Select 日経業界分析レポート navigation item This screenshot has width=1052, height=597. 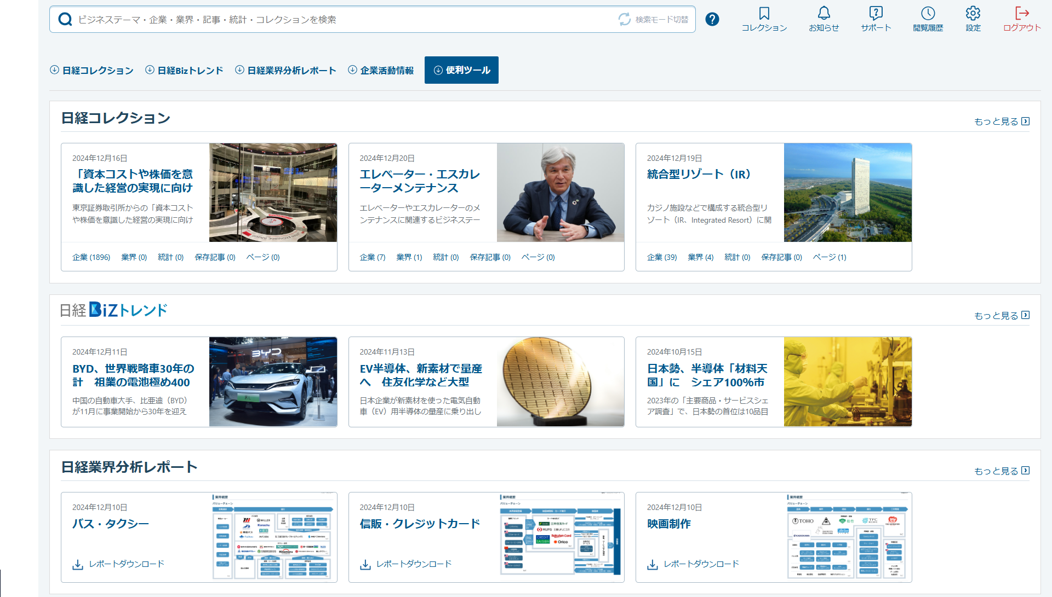[x=286, y=71]
